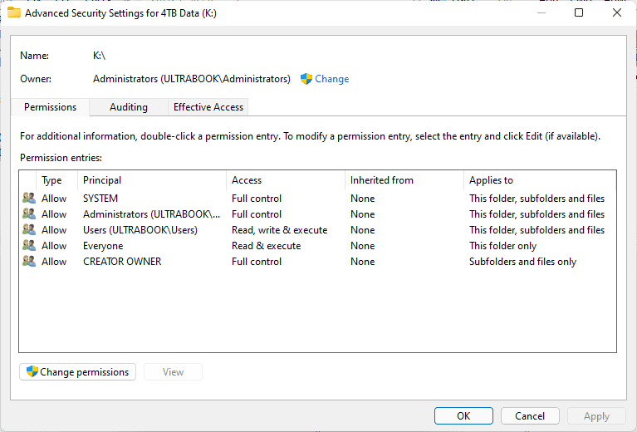Image resolution: width=637 pixels, height=432 pixels.
Task: Sort entries by the Principal column header
Action: tap(151, 180)
